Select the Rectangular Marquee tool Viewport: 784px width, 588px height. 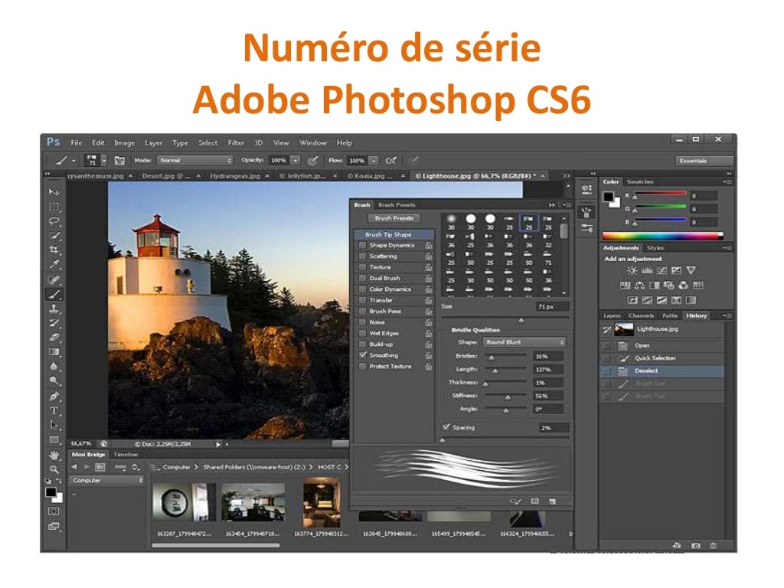tap(54, 207)
